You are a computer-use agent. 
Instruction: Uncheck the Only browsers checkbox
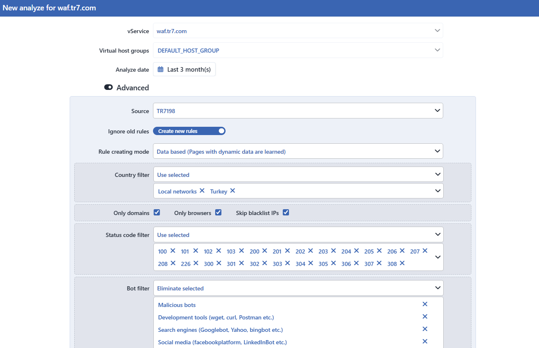pos(218,213)
